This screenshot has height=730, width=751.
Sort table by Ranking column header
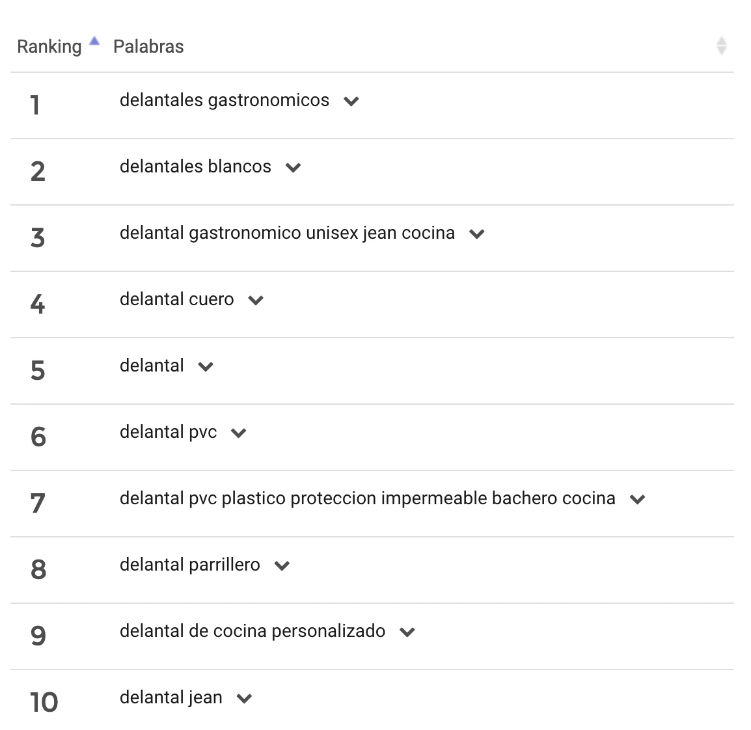[49, 46]
